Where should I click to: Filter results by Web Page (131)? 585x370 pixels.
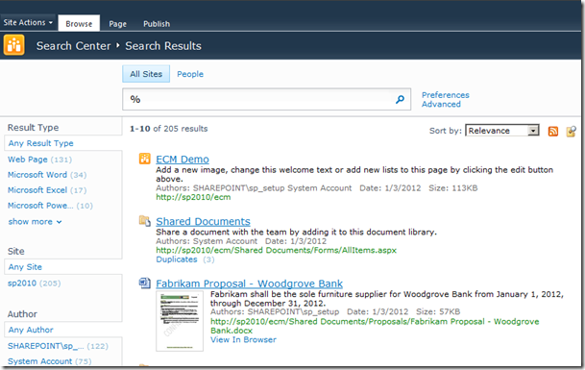coord(39,160)
